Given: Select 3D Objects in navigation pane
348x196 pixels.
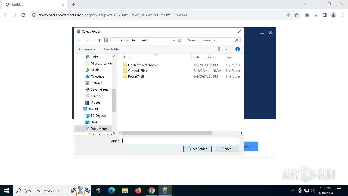Looking at the screenshot, I should [x=98, y=116].
